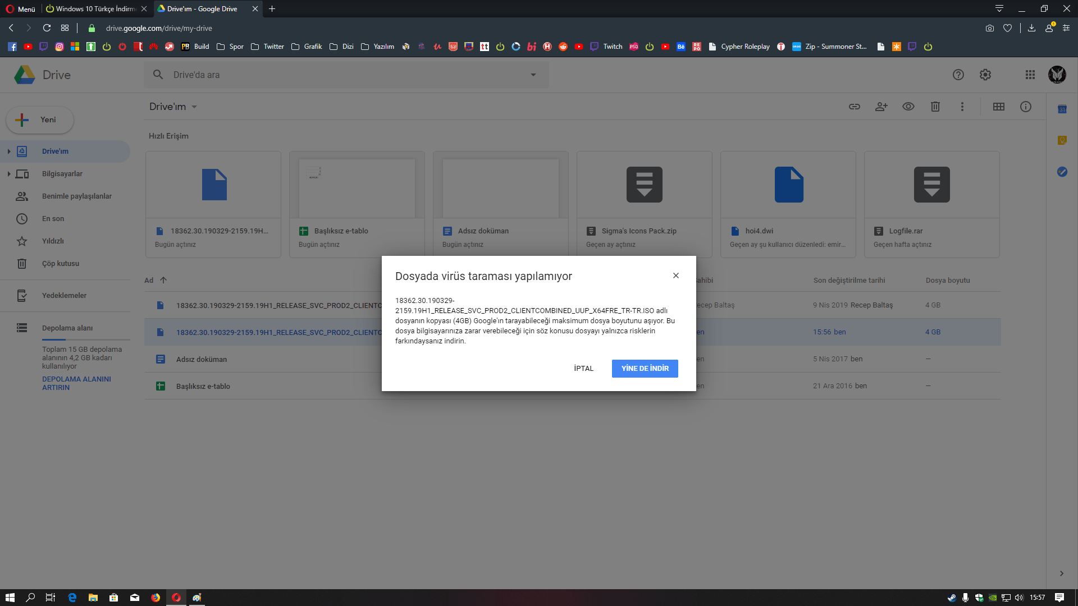
Task: Click the Settings gear icon
Action: point(985,75)
